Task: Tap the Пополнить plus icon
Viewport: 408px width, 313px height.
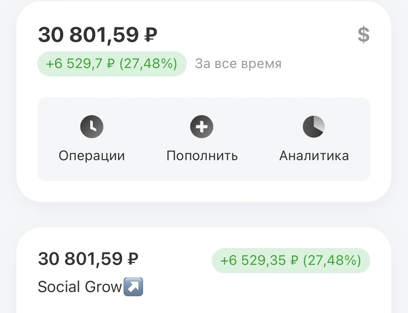Action: [202, 126]
